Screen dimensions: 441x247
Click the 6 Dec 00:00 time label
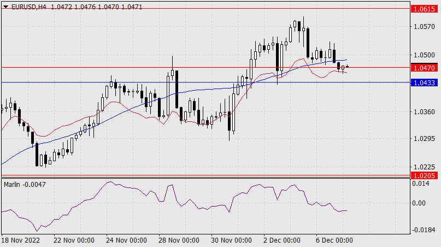click(334, 240)
